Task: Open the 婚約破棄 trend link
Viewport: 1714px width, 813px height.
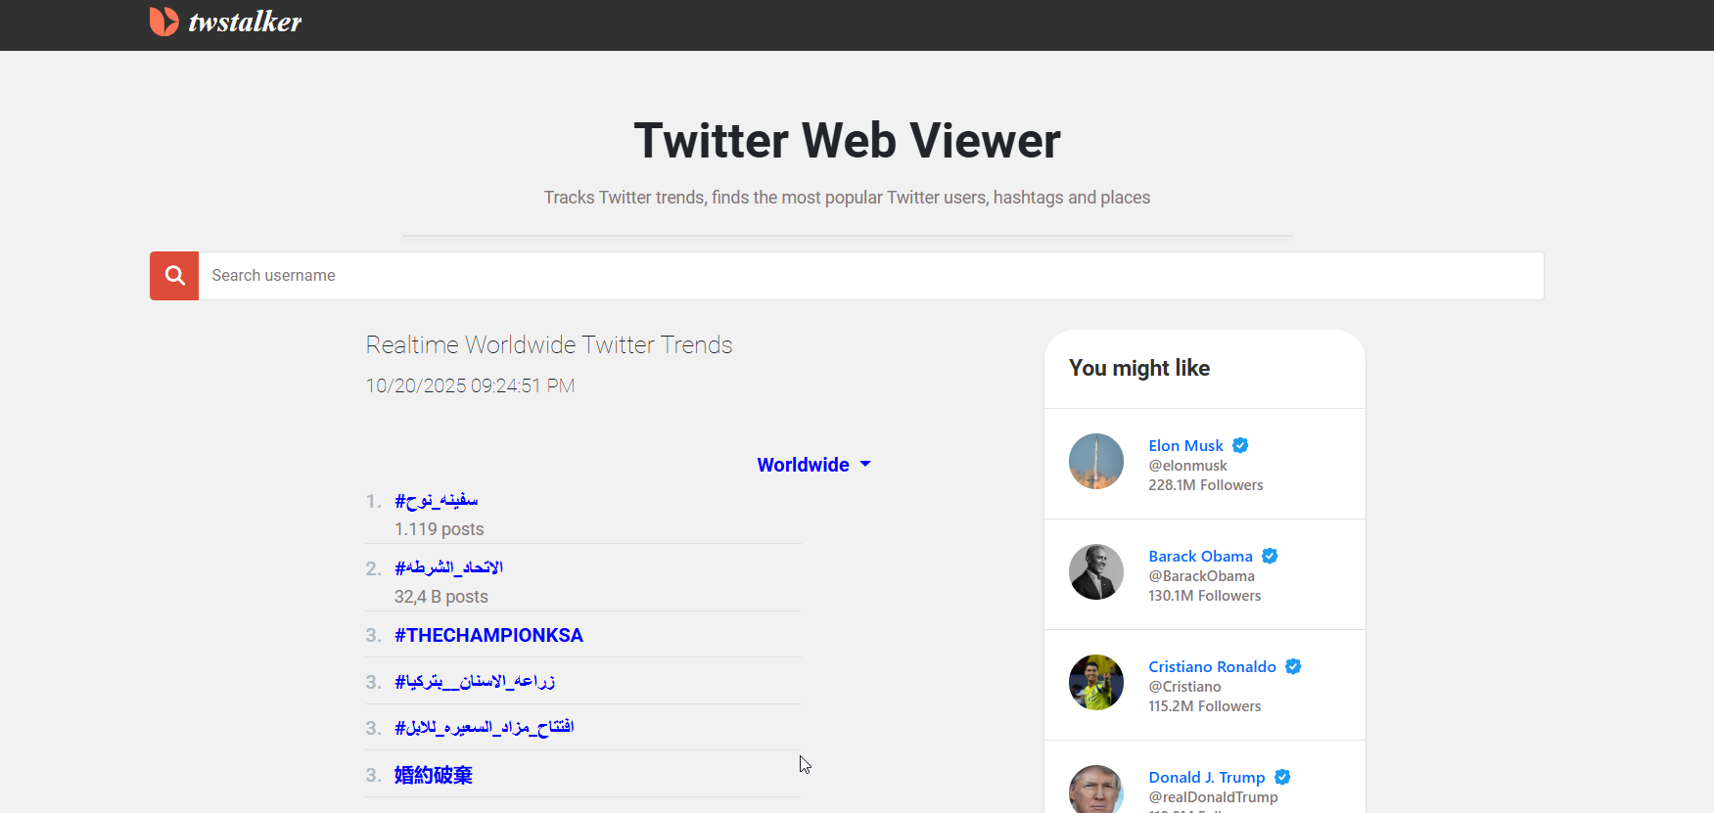Action: tap(434, 776)
